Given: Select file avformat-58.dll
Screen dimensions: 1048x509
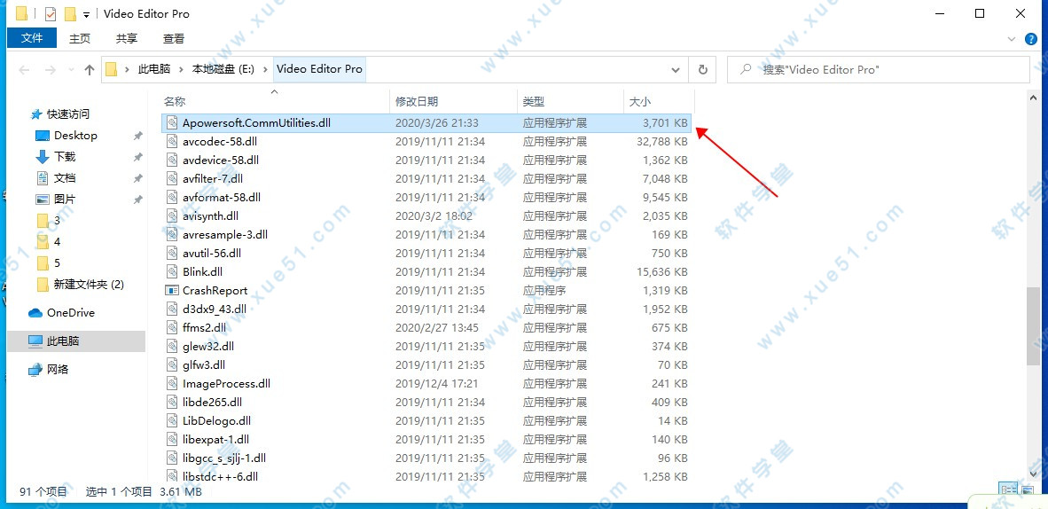Looking at the screenshot, I should click(427, 198).
